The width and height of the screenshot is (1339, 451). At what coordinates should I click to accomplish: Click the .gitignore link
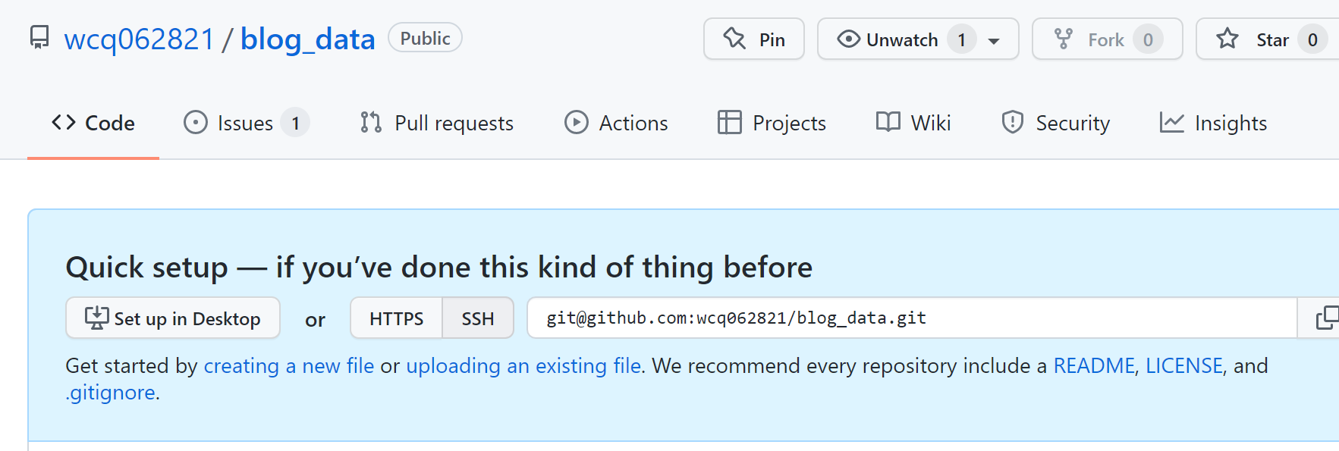(x=111, y=393)
